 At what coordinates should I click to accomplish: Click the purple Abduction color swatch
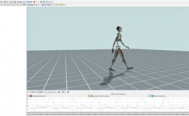[x=31, y=96]
